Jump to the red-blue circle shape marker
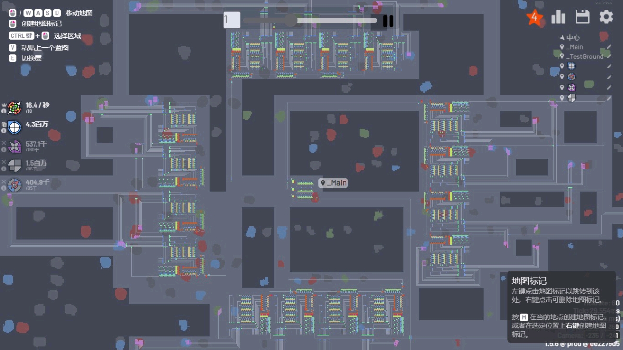This screenshot has width=623, height=350. 571,77
